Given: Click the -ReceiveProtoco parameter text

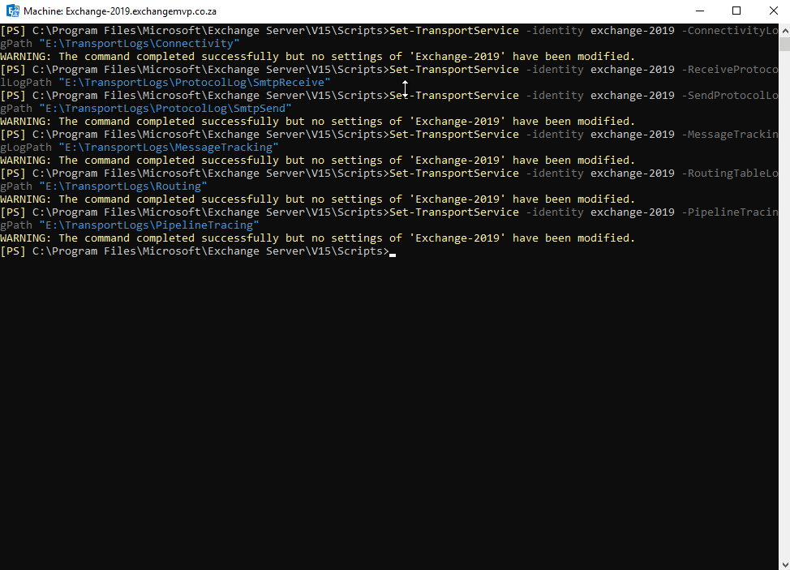Looking at the screenshot, I should pos(729,70).
